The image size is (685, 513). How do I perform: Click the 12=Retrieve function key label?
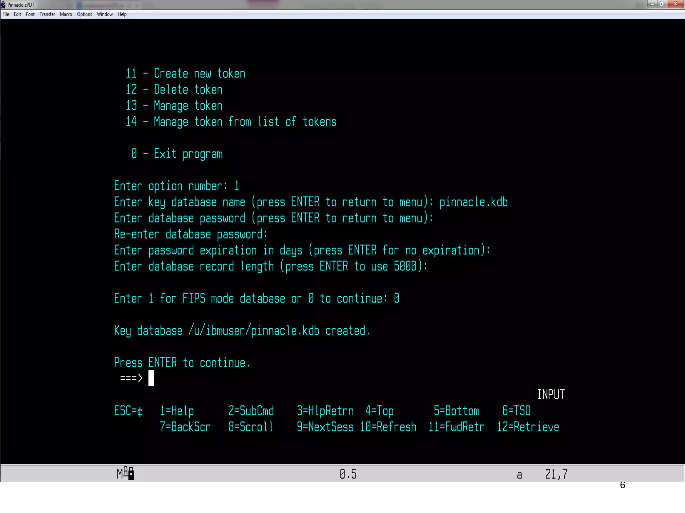(x=528, y=427)
